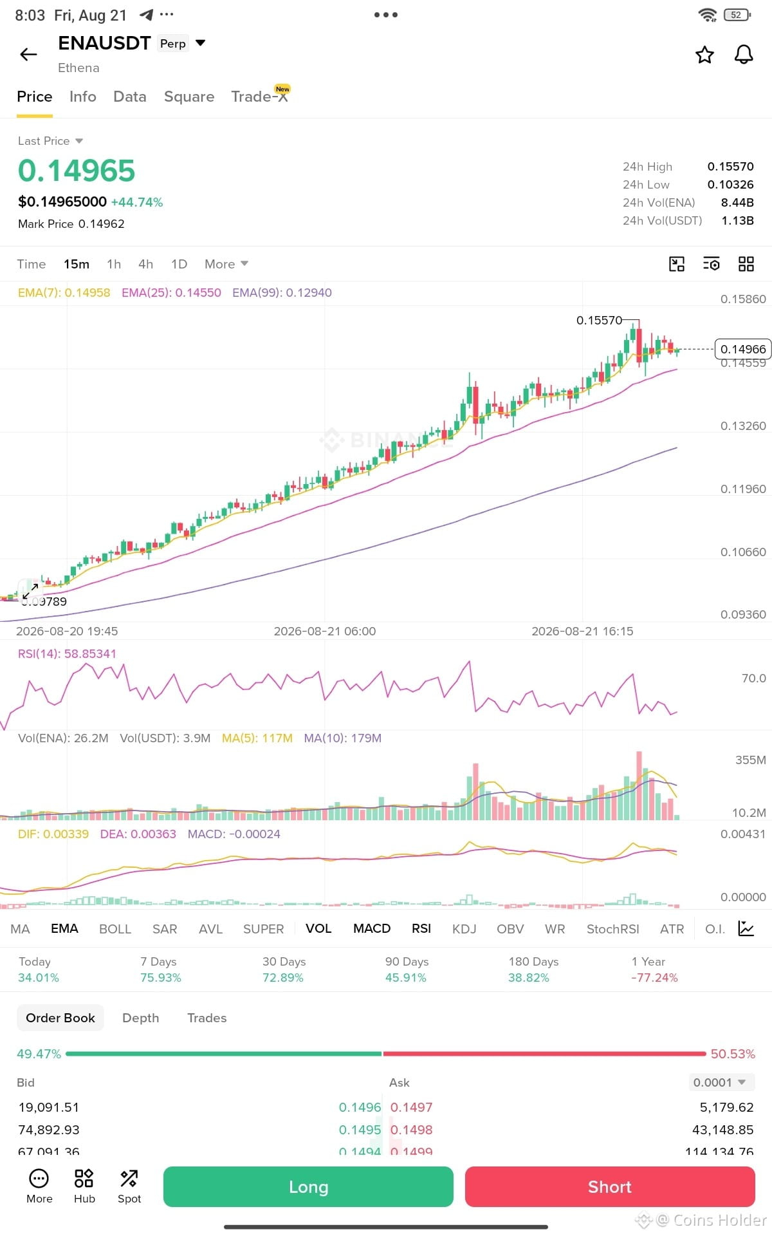772x1236 pixels.
Task: Open the More menu icon at bottom
Action: pos(39,1186)
